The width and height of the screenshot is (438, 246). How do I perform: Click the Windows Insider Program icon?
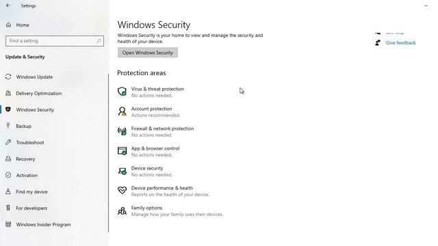coord(8,224)
